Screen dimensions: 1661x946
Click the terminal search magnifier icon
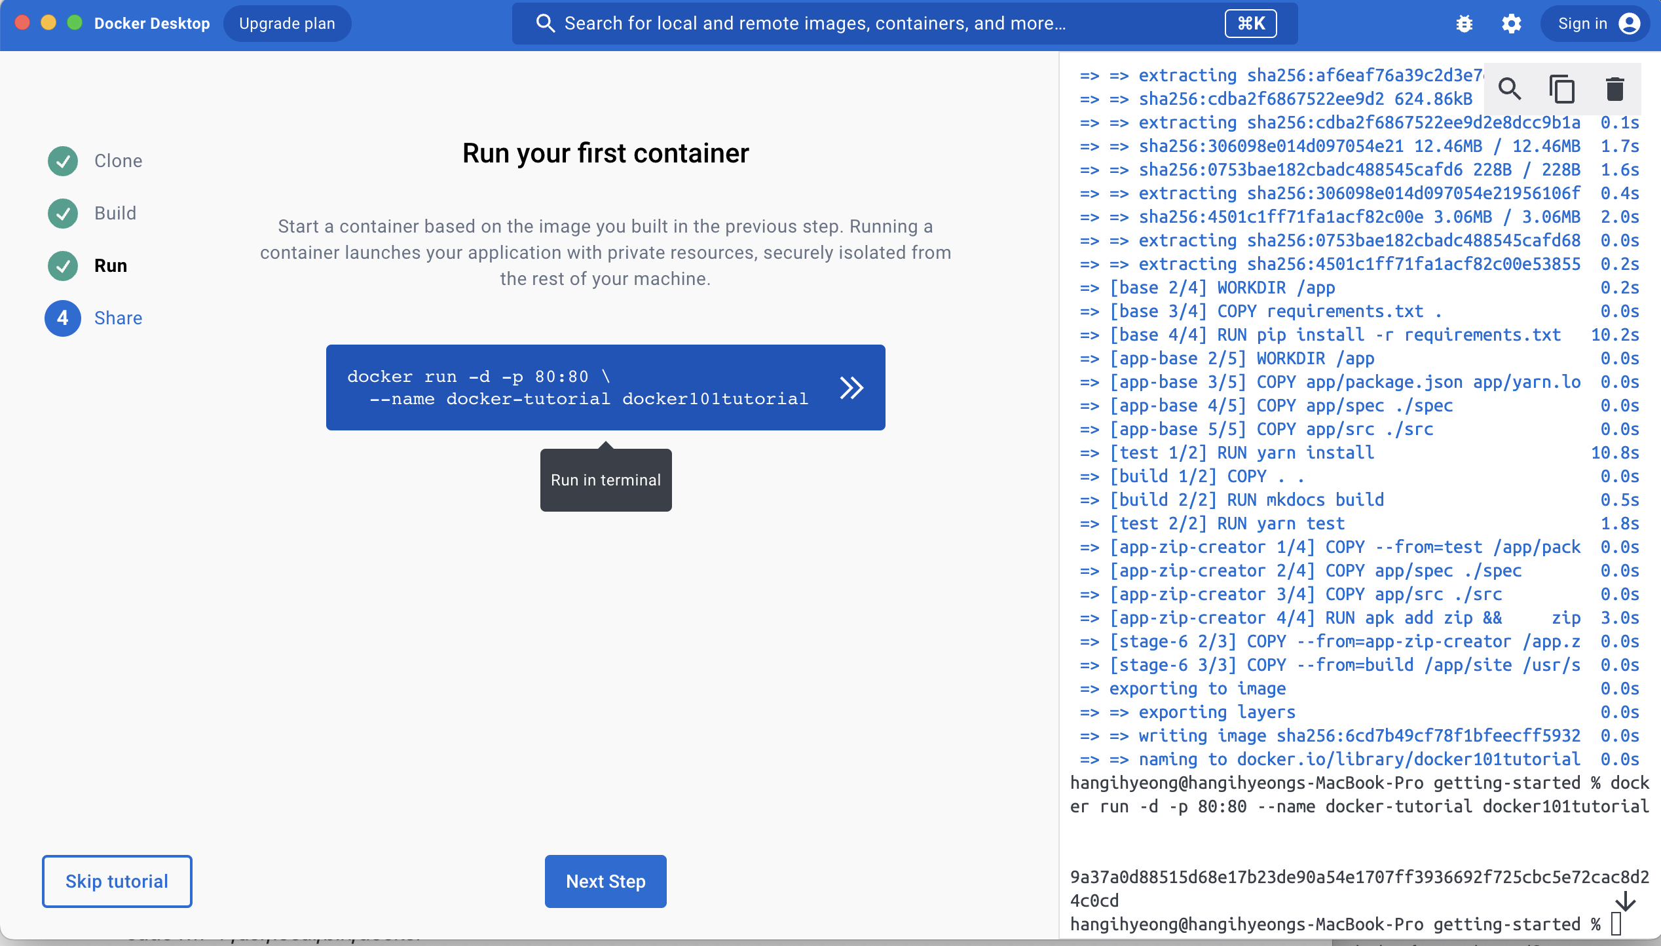(1510, 88)
